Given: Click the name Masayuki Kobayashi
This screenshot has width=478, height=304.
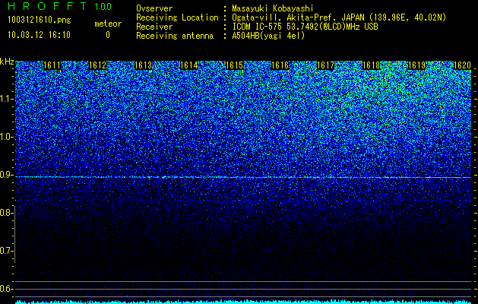Looking at the screenshot, I should 273,8.
